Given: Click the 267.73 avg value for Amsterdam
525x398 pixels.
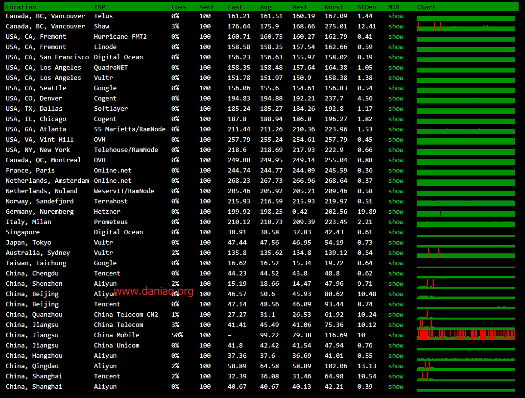Looking at the screenshot, I should [271, 181].
